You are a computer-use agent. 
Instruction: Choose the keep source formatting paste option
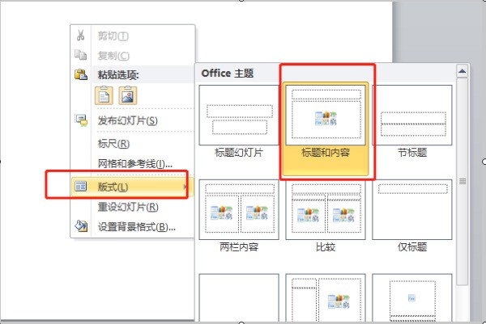[104, 95]
